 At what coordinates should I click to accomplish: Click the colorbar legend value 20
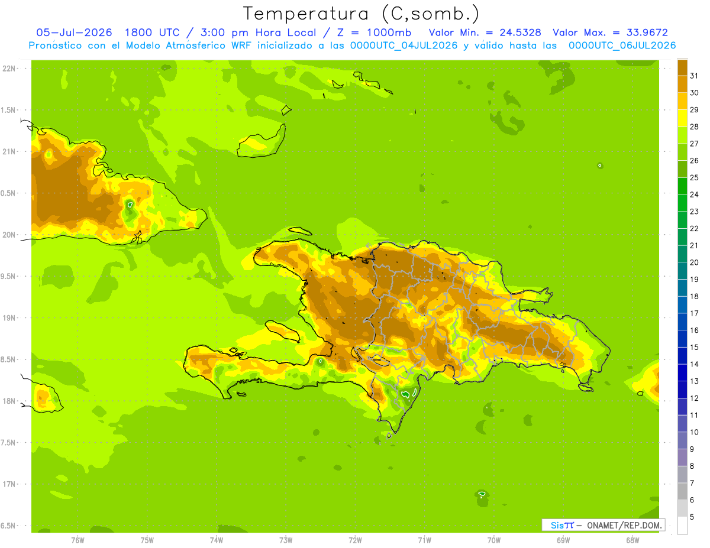(695, 262)
